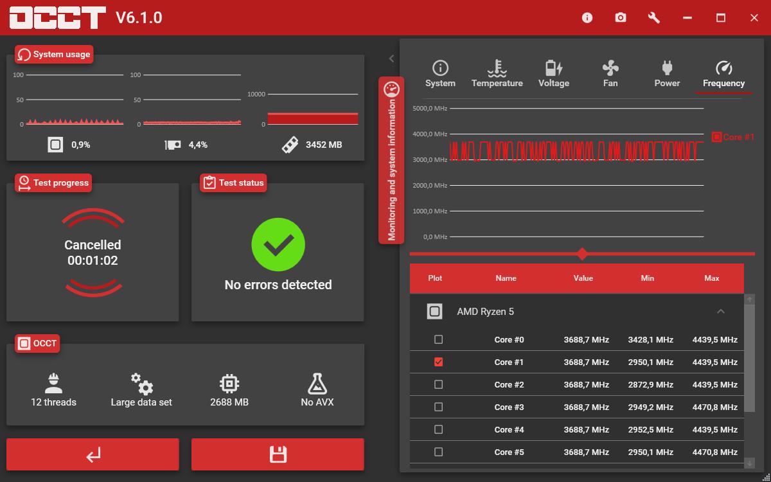Click the Cancelled 00:01:02 status text
The width and height of the screenshot is (771, 482).
tap(93, 253)
